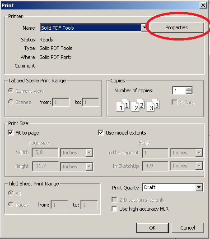This screenshot has width=210, height=239.
Task: Open the Width units dropdown
Action: [x=89, y=153]
